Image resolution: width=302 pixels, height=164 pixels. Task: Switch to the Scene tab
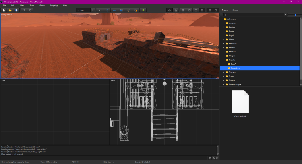[235, 10]
